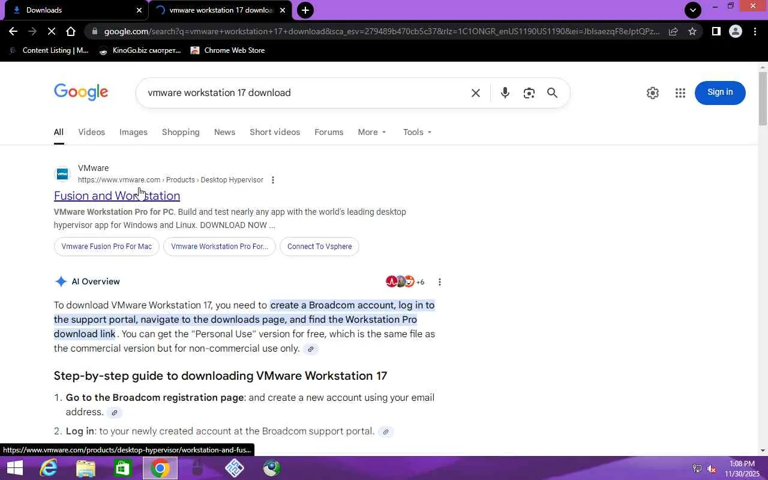This screenshot has height=480, width=768.
Task: Switch to the Downloads tab
Action: 73,10
